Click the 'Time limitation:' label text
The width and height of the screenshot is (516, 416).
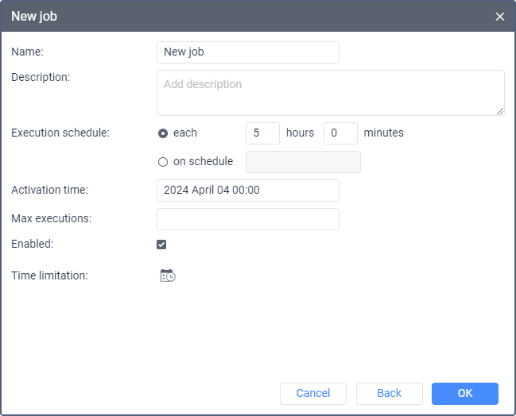tap(49, 275)
